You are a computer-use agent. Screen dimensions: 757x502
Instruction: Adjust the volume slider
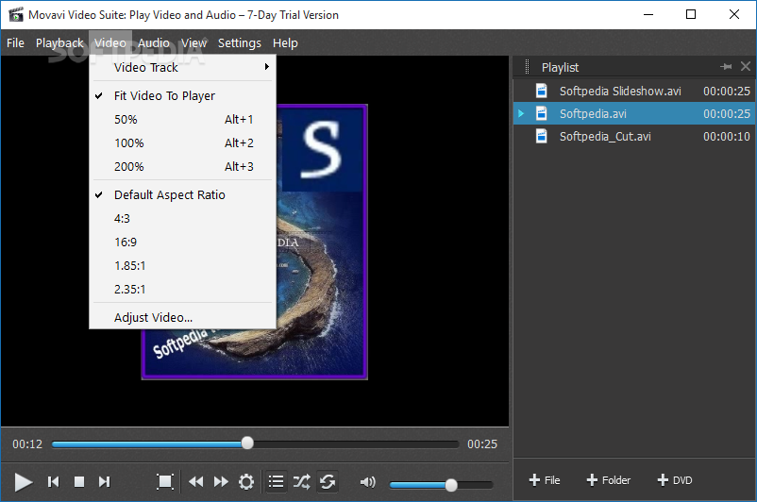441,485
